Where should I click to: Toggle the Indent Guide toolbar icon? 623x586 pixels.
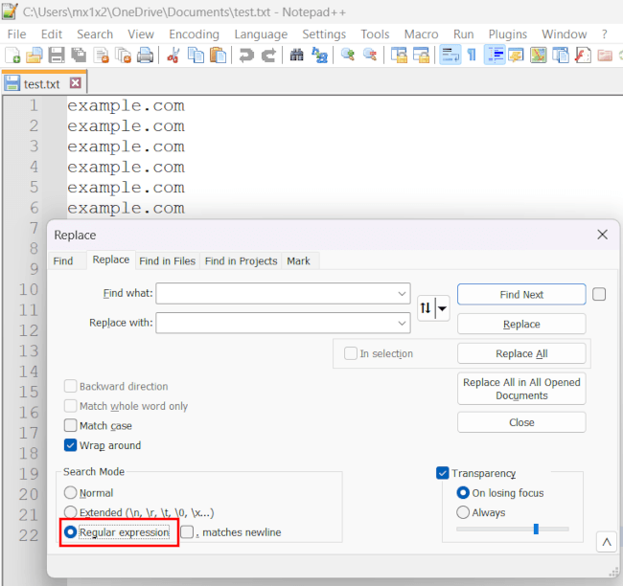[495, 56]
